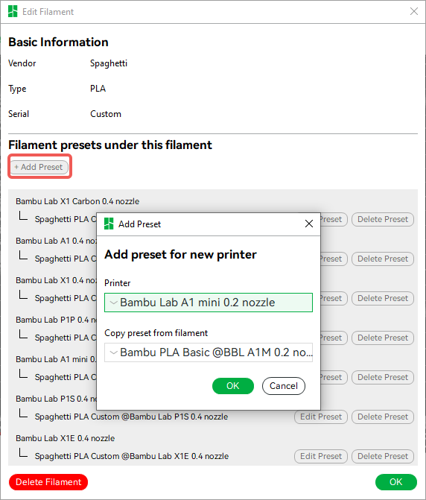Select the Bambu Lab X1 Carbon 0.4 nozzle group

77,201
